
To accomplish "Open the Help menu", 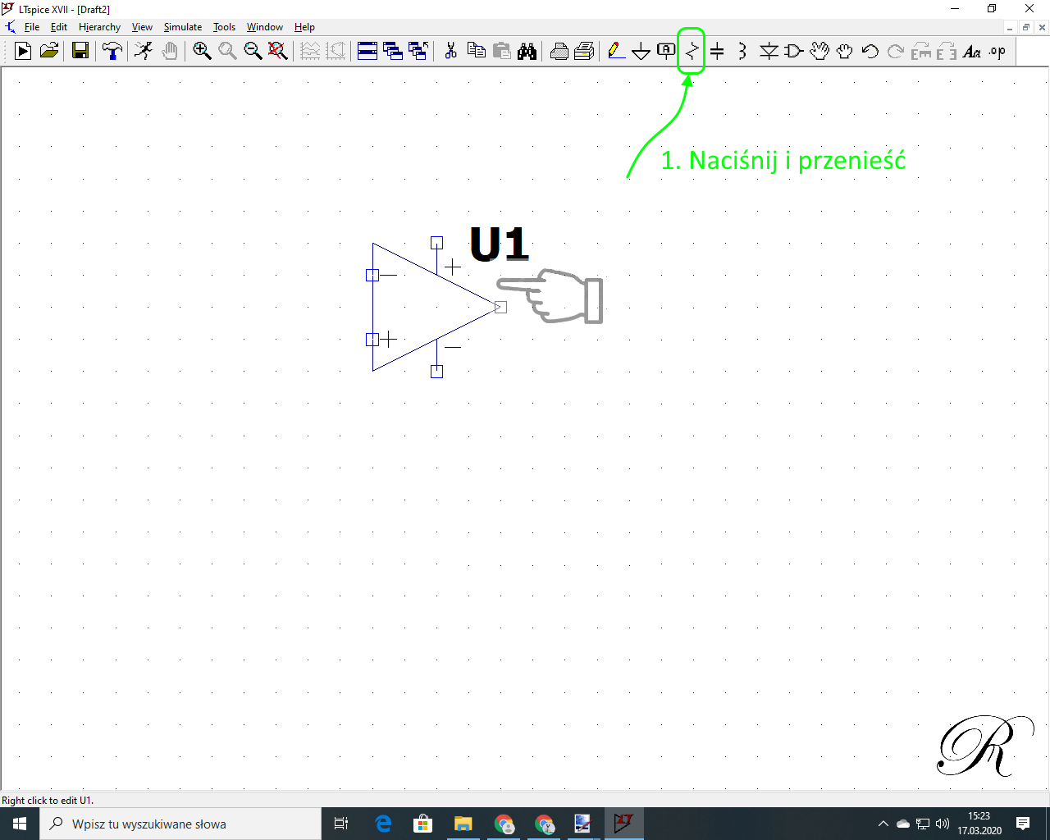I will pos(304,27).
